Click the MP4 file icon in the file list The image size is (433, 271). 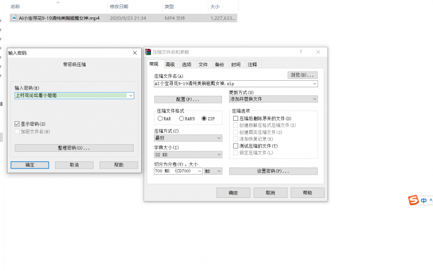pos(14,18)
